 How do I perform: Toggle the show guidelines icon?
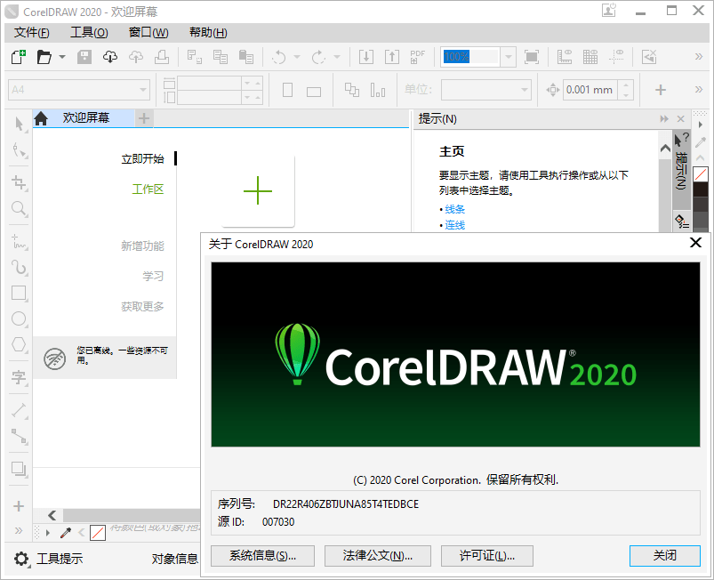pos(616,57)
